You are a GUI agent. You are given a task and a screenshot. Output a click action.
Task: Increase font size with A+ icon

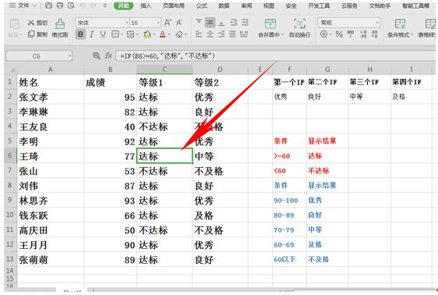tap(168, 23)
